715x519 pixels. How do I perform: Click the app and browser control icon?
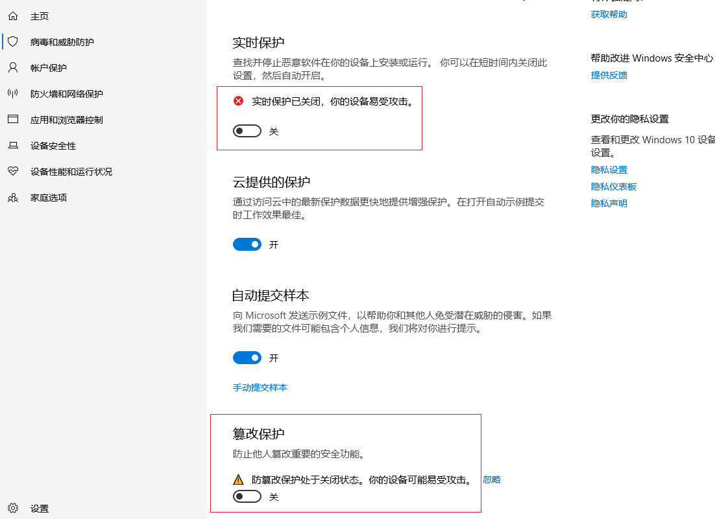pos(13,120)
